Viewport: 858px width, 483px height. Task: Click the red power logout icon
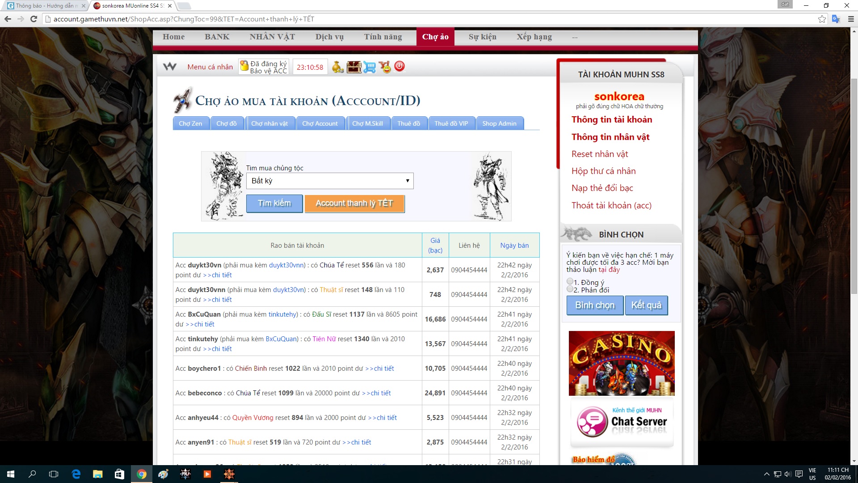(400, 67)
